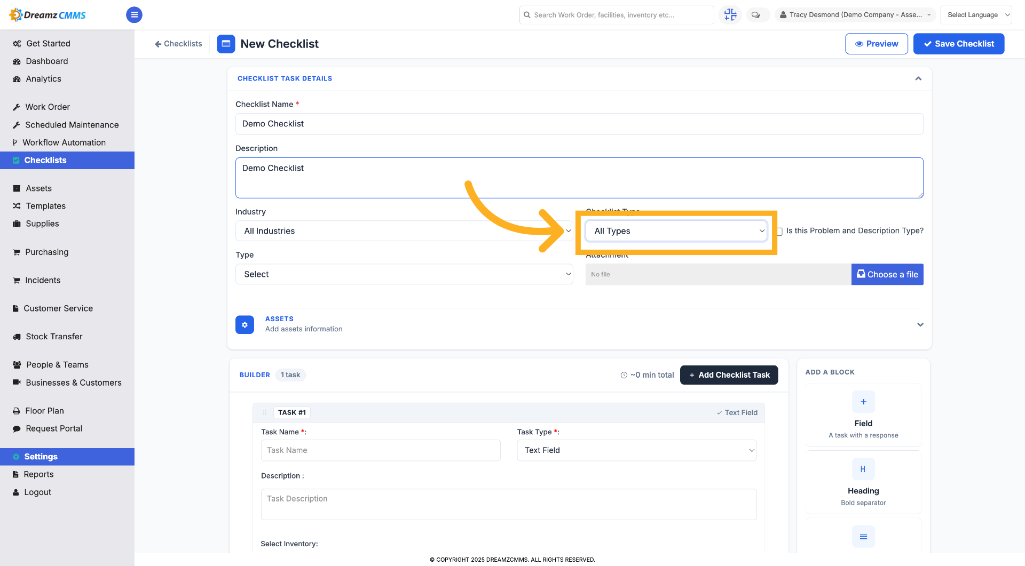Click the Purchasing cart icon
This screenshot has height=566, width=1025.
click(x=17, y=252)
